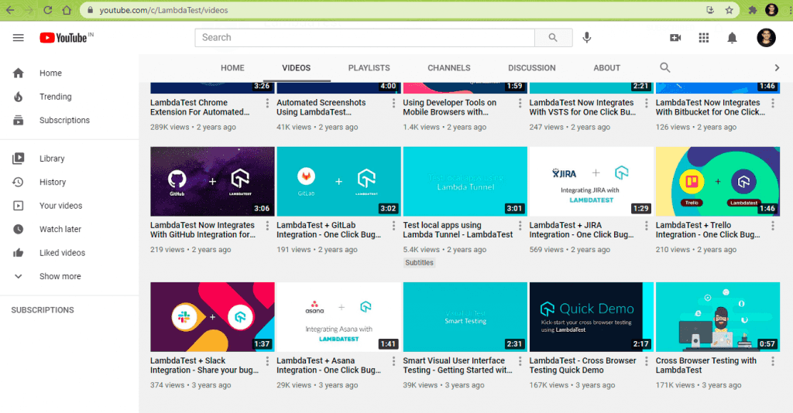
Task: Open the YouTube apps grid
Action: pos(704,38)
